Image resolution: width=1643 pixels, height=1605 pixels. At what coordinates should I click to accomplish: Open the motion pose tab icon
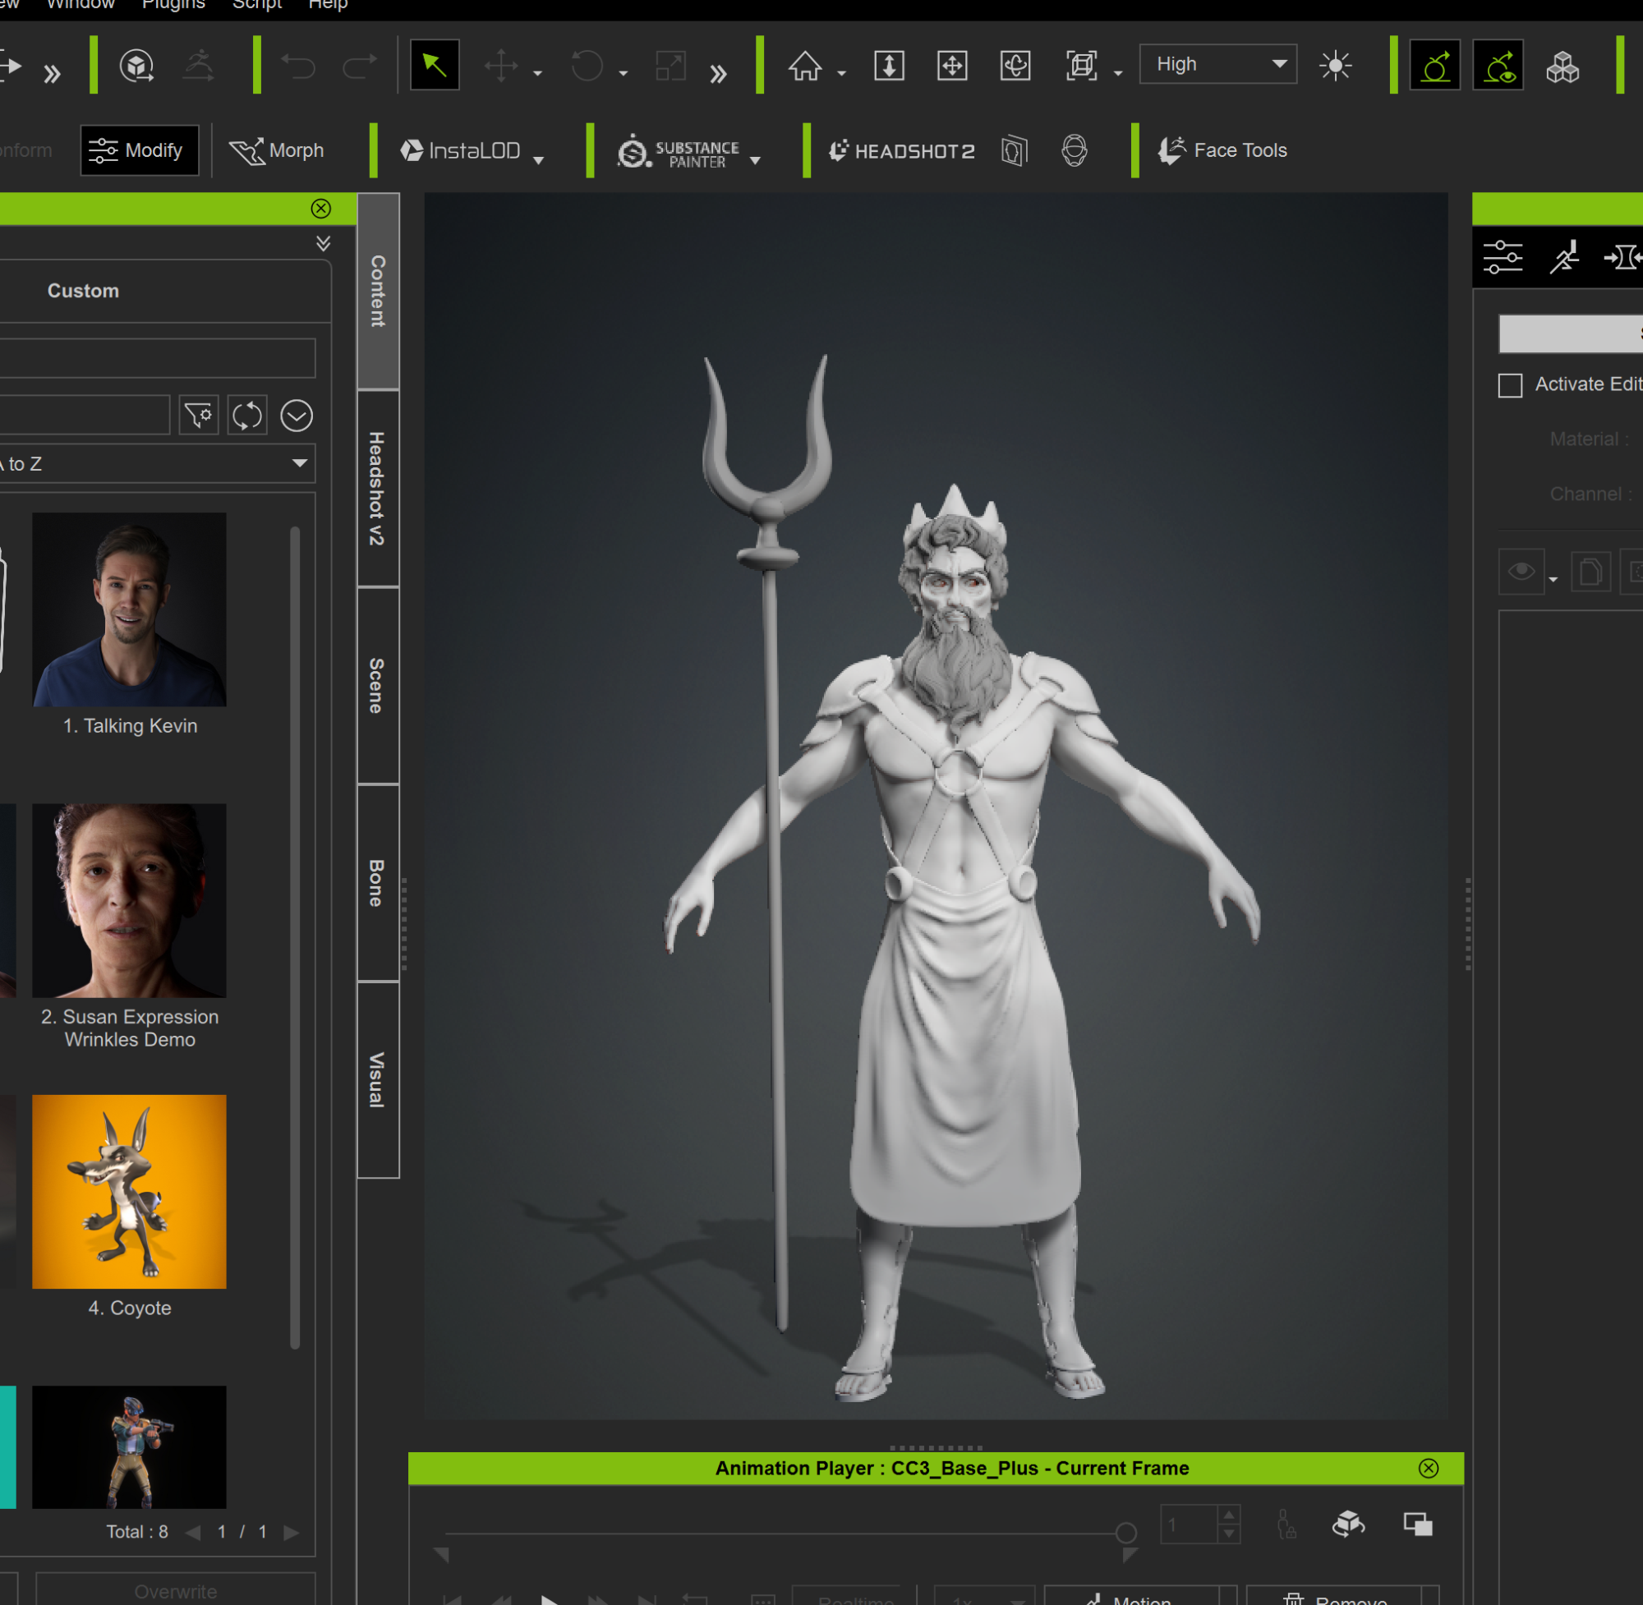coord(1564,257)
